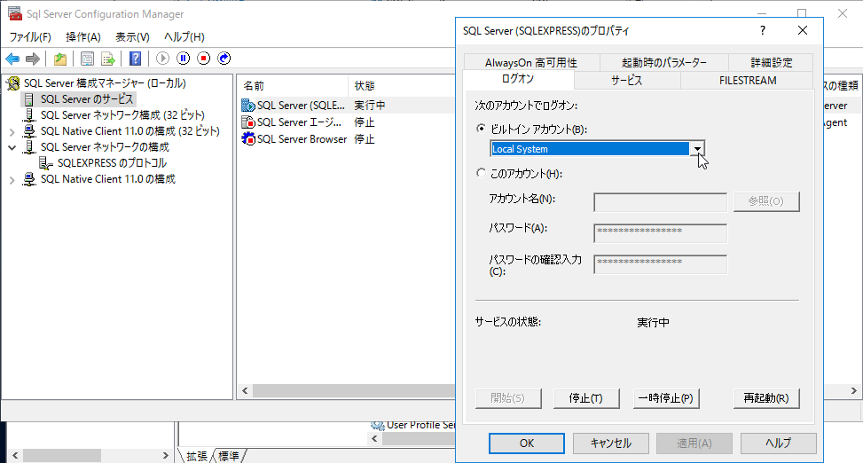Open the Local System account dropdown
Screen dimensions: 863x463
coord(698,149)
